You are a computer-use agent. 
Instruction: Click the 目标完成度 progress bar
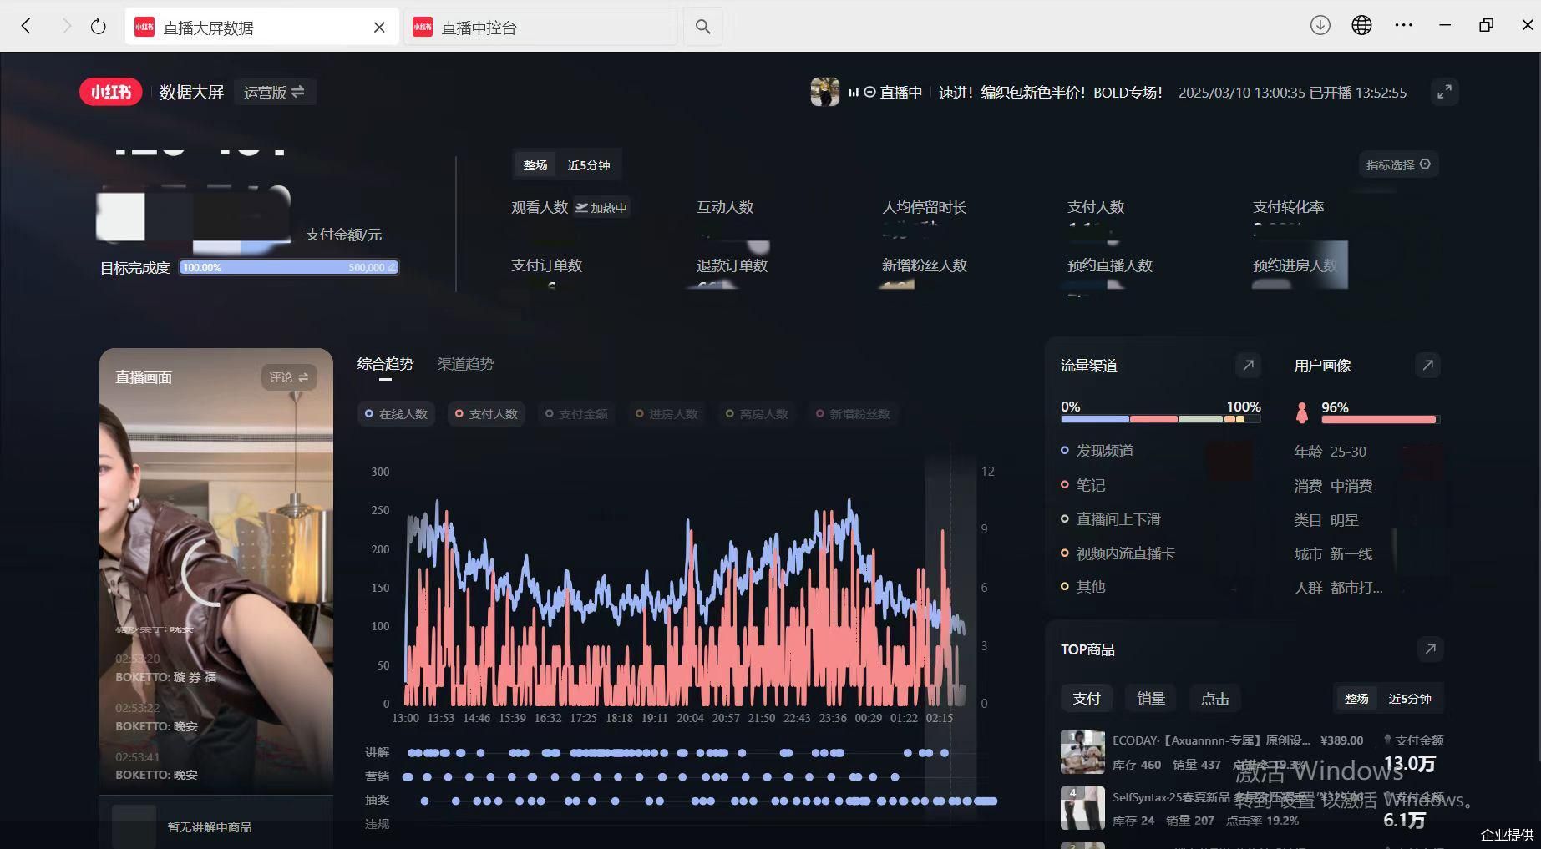(x=289, y=267)
